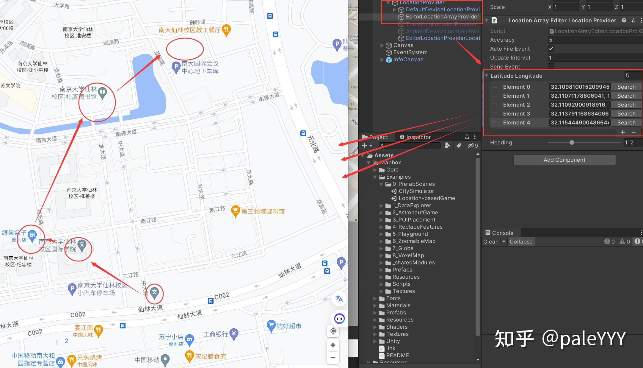Click the map translate icon
This screenshot has width=643, height=368.
339,299
